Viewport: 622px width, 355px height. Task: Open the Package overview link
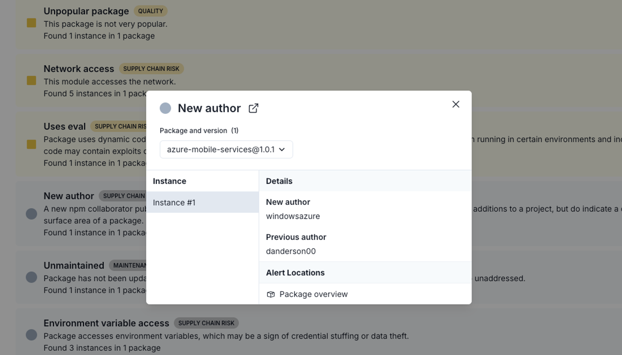click(313, 294)
